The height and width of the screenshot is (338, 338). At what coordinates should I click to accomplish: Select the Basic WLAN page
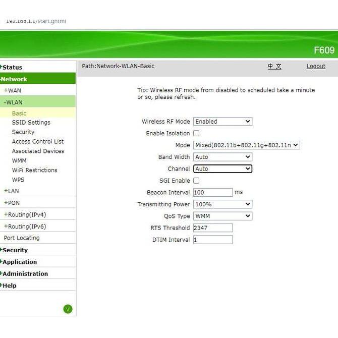point(19,114)
